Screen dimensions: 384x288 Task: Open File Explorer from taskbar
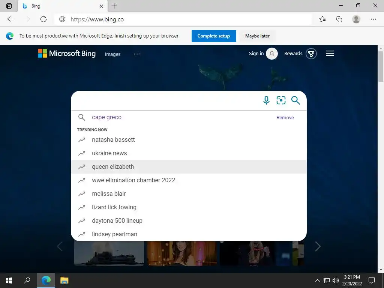64,280
